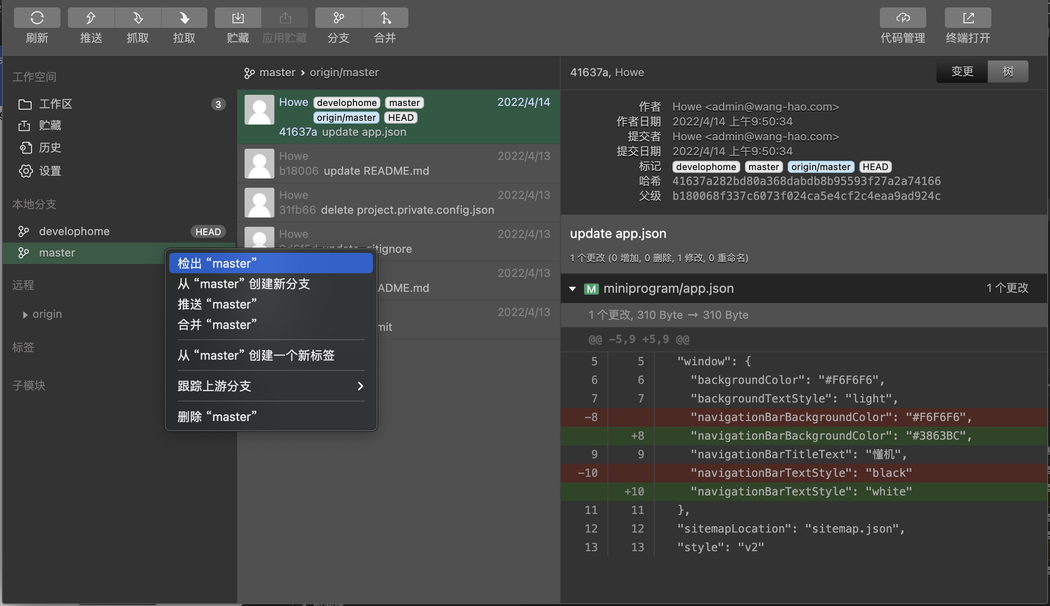Image resolution: width=1050 pixels, height=606 pixels.
Task: Choose 推送 "master" menu entry
Action: tap(271, 304)
